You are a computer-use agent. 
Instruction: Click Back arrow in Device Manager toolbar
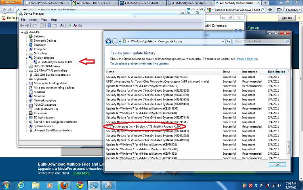point(22,26)
